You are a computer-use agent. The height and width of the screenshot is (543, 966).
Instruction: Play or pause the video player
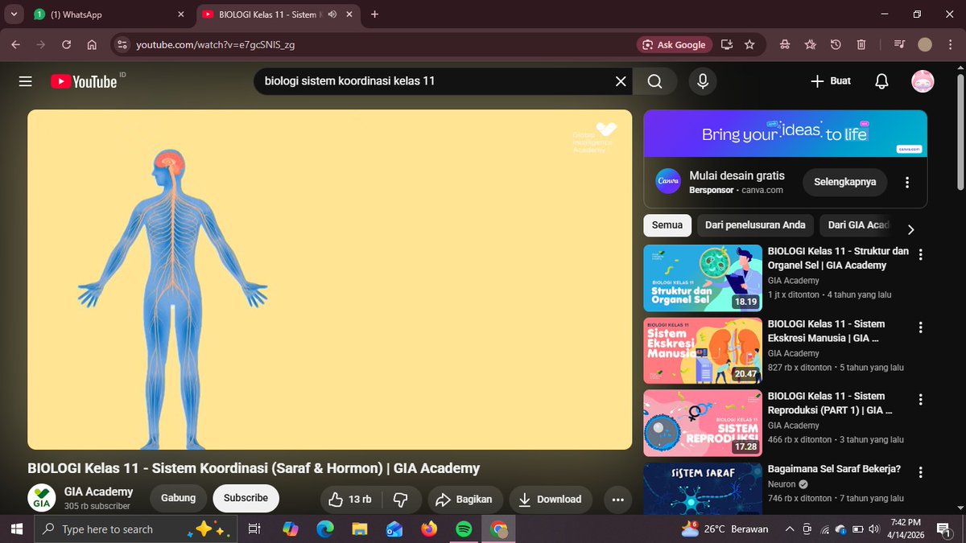tap(329, 279)
